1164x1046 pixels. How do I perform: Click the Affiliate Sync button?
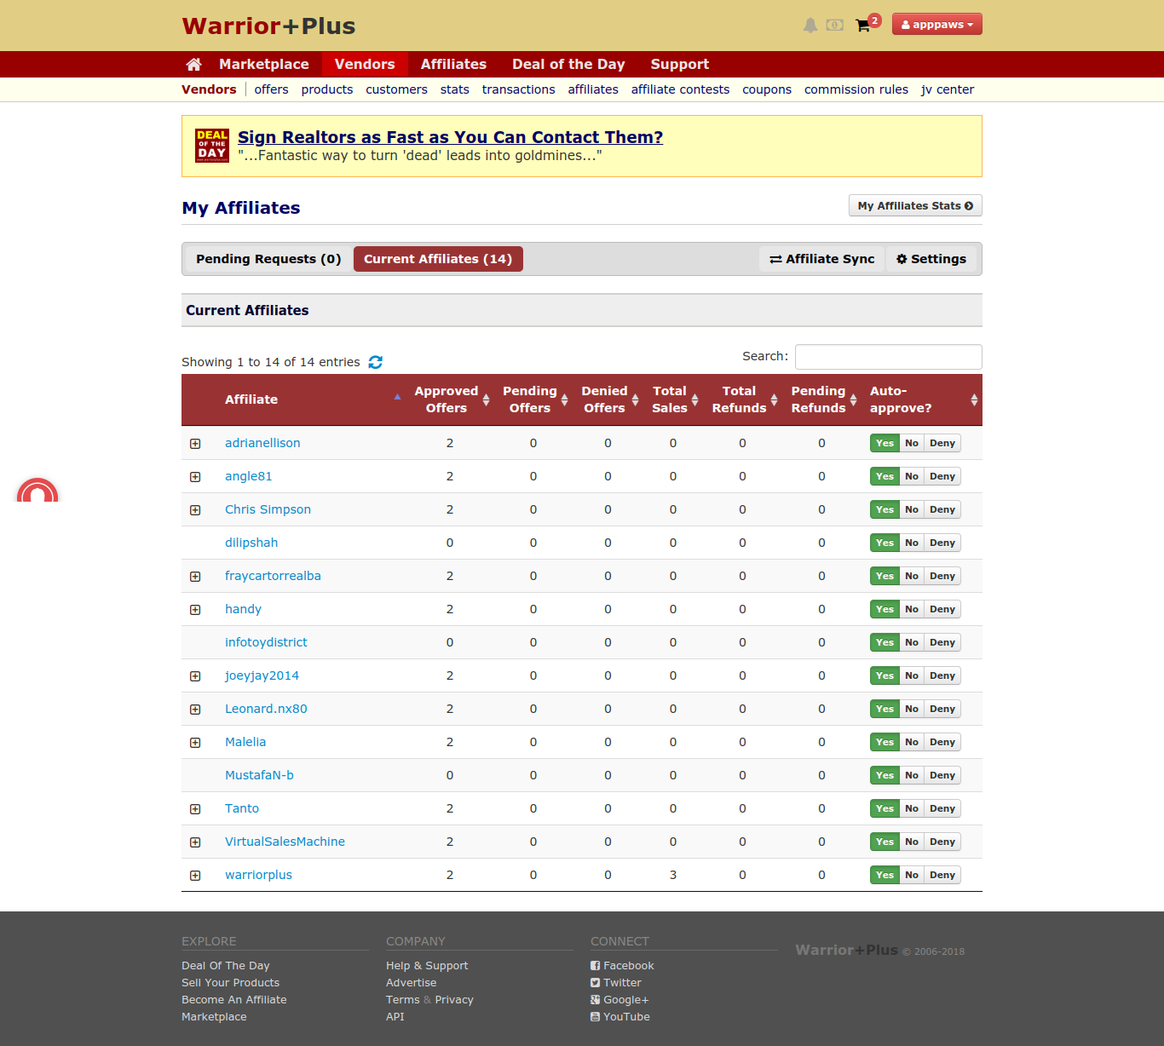(x=821, y=259)
